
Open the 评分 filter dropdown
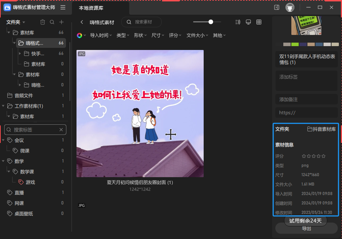(175, 35)
